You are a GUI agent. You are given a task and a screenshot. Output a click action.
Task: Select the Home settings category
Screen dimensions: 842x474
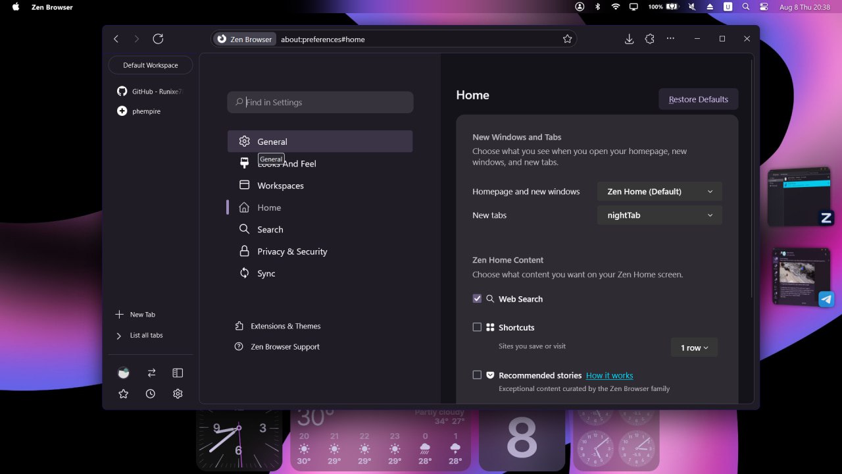[320, 207]
